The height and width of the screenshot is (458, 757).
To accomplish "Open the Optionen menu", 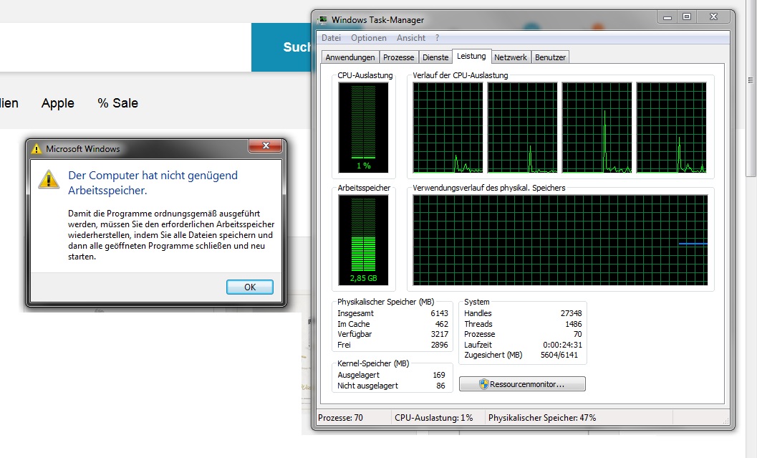I will 368,38.
